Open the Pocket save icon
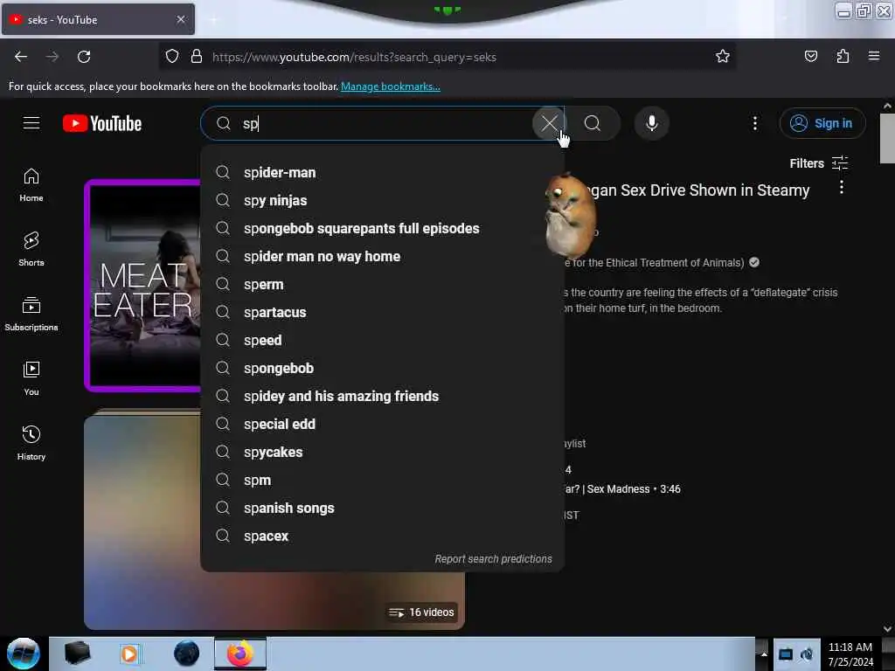The image size is (895, 671). [810, 57]
